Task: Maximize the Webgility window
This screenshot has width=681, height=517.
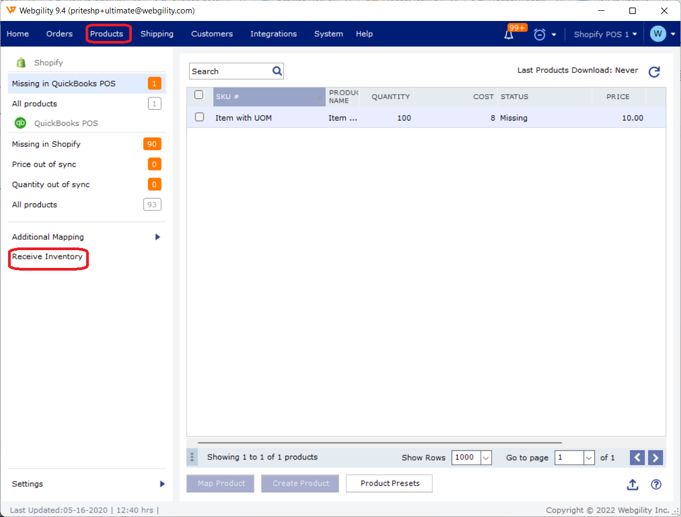Action: coord(633,11)
